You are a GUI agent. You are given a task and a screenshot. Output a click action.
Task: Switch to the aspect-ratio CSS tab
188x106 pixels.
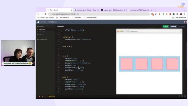coord(113,10)
